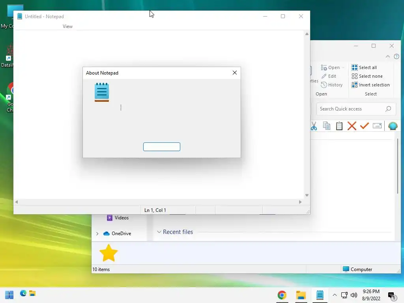Click the Paste clipboard icon
This screenshot has width=404, height=303.
pos(339,126)
